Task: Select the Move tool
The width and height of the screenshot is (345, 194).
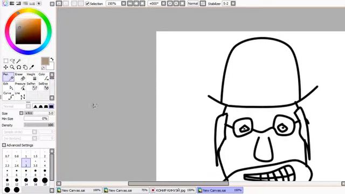Action: tap(6, 67)
